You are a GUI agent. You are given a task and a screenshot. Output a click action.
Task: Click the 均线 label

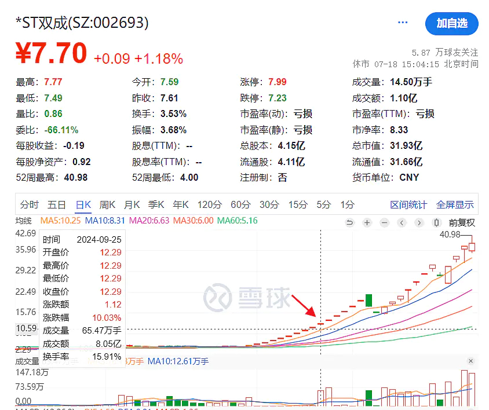[x=24, y=221]
